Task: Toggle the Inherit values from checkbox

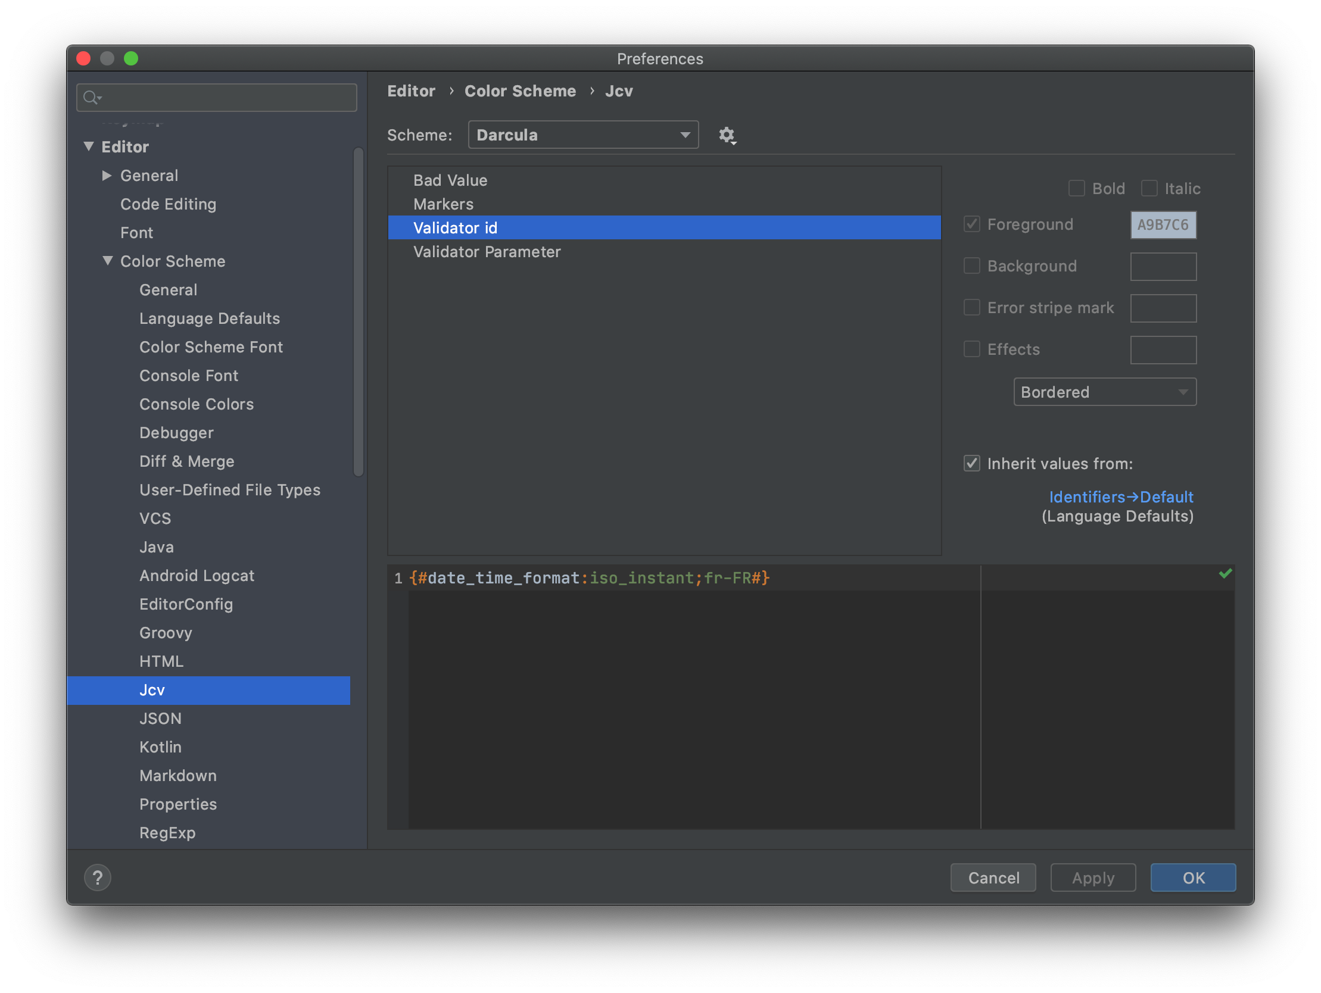Action: point(971,463)
